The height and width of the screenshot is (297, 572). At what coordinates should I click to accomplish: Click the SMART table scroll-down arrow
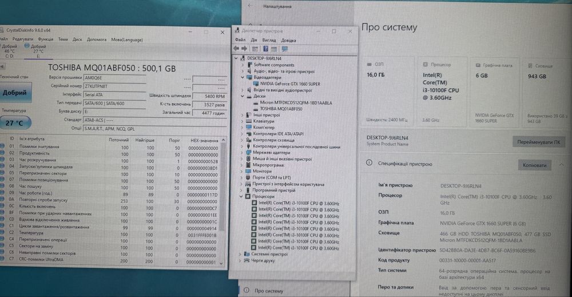point(221,263)
